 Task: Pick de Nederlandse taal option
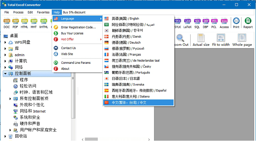(x=138, y=61)
